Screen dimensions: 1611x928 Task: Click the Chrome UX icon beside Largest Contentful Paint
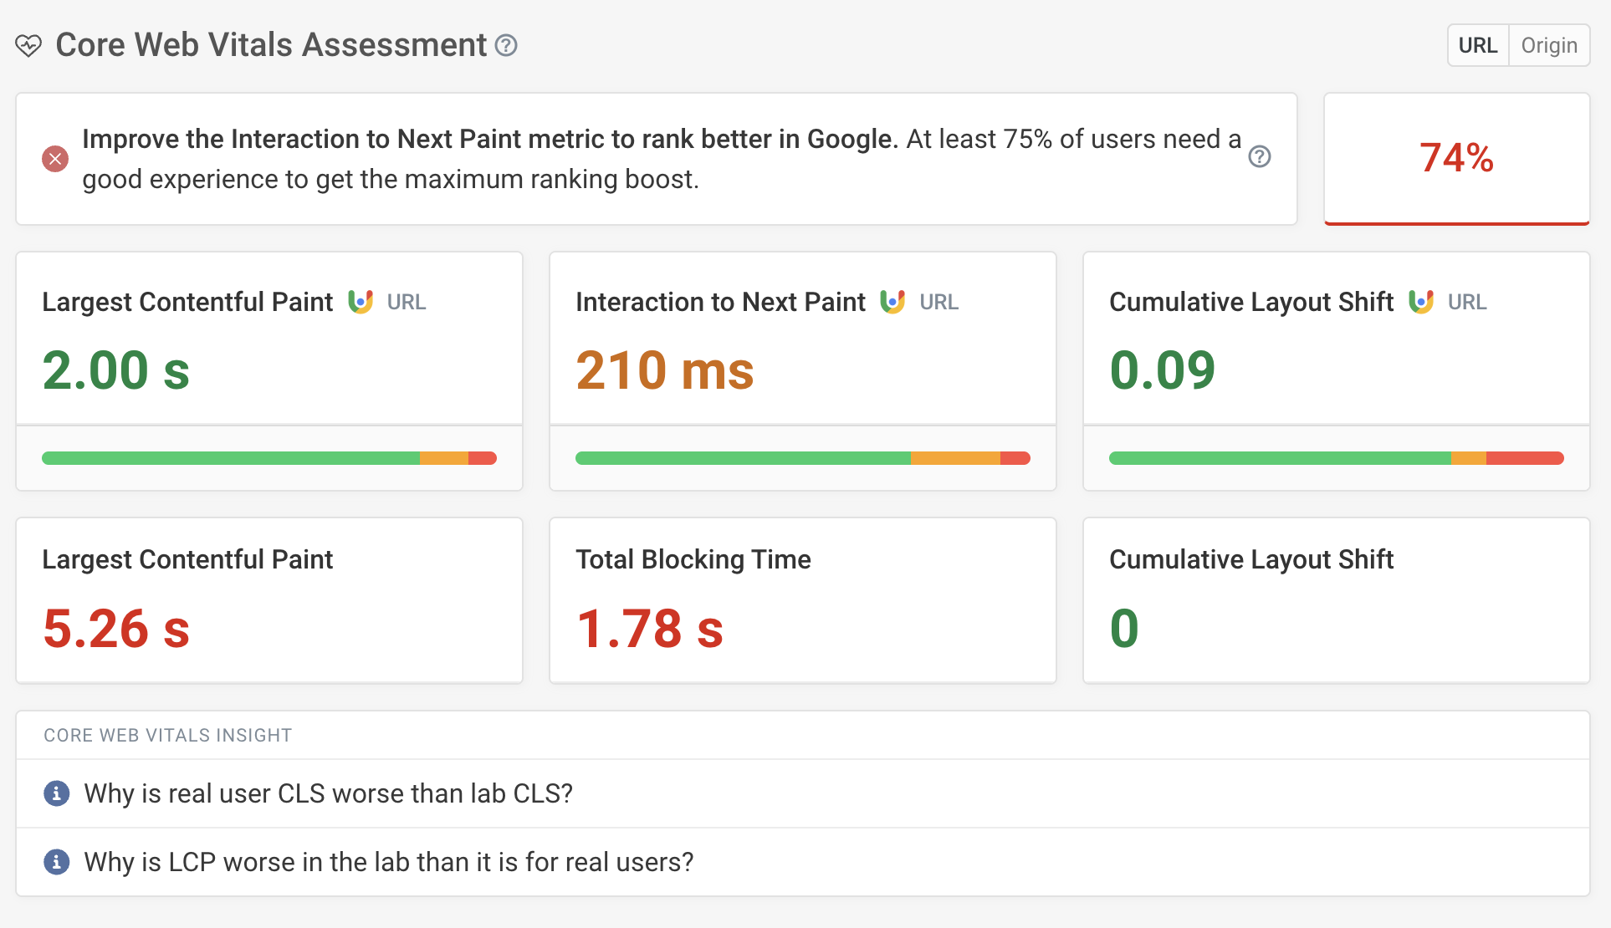(361, 302)
